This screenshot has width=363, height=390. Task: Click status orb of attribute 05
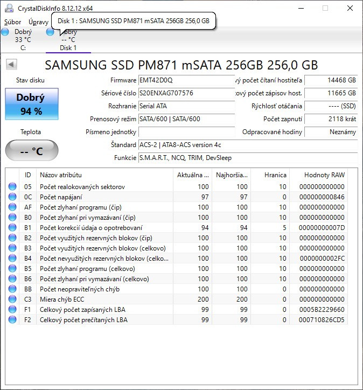coord(12,186)
